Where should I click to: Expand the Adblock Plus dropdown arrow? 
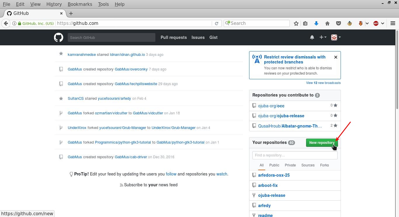pyautogui.click(x=383, y=23)
